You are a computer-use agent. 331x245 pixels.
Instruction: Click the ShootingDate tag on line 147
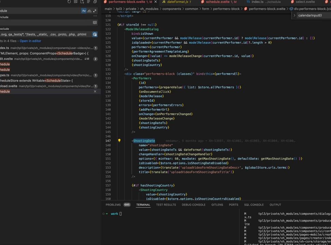[x=144, y=141]
